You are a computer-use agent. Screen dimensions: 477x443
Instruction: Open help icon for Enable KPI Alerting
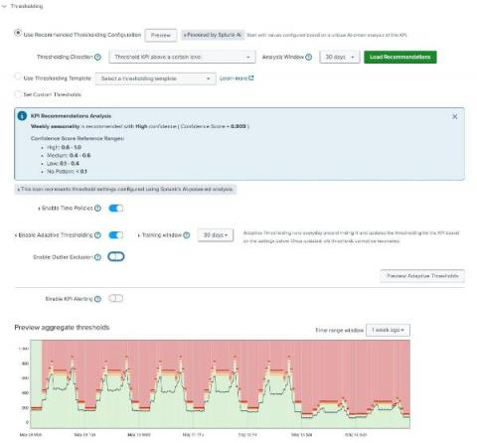click(97, 299)
